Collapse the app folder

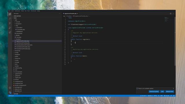16,20
